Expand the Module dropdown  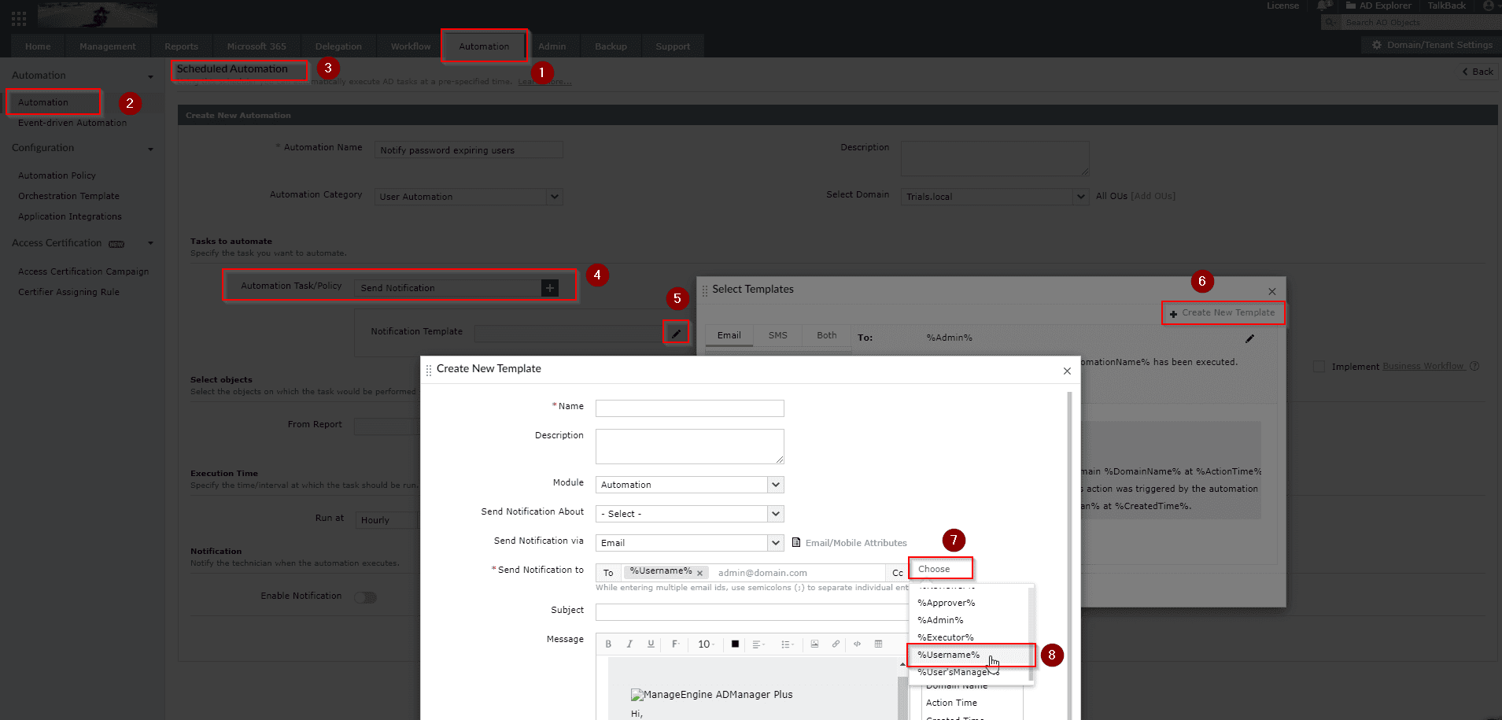pyautogui.click(x=689, y=485)
